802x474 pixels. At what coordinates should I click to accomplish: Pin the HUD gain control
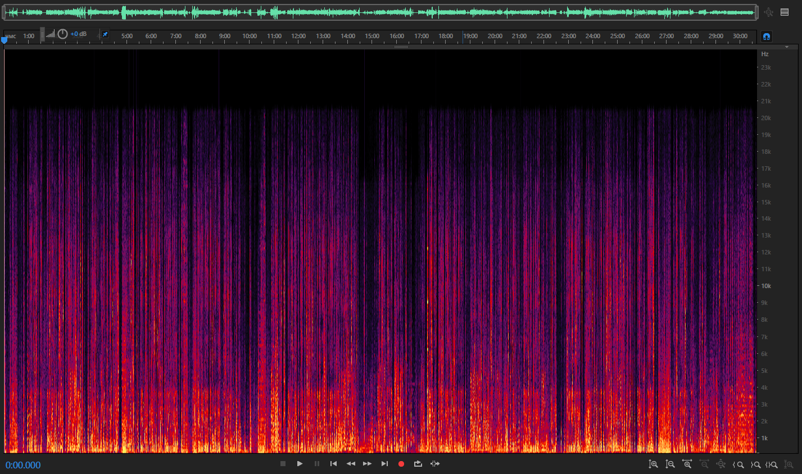click(x=105, y=34)
